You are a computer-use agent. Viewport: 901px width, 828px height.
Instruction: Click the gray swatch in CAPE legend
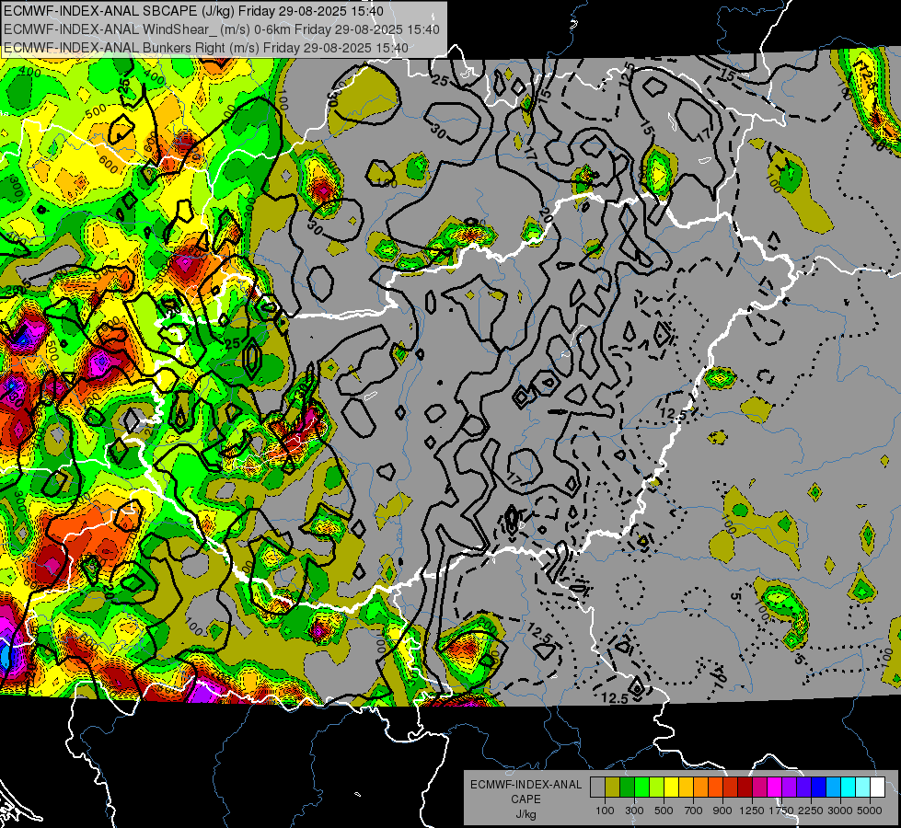(597, 788)
